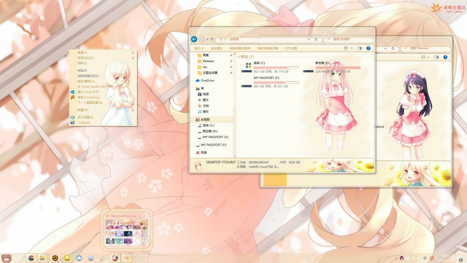Launch the yellow PotPlayer taskbar icon
Image resolution: width=467 pixels, height=263 pixels.
[x=67, y=258]
